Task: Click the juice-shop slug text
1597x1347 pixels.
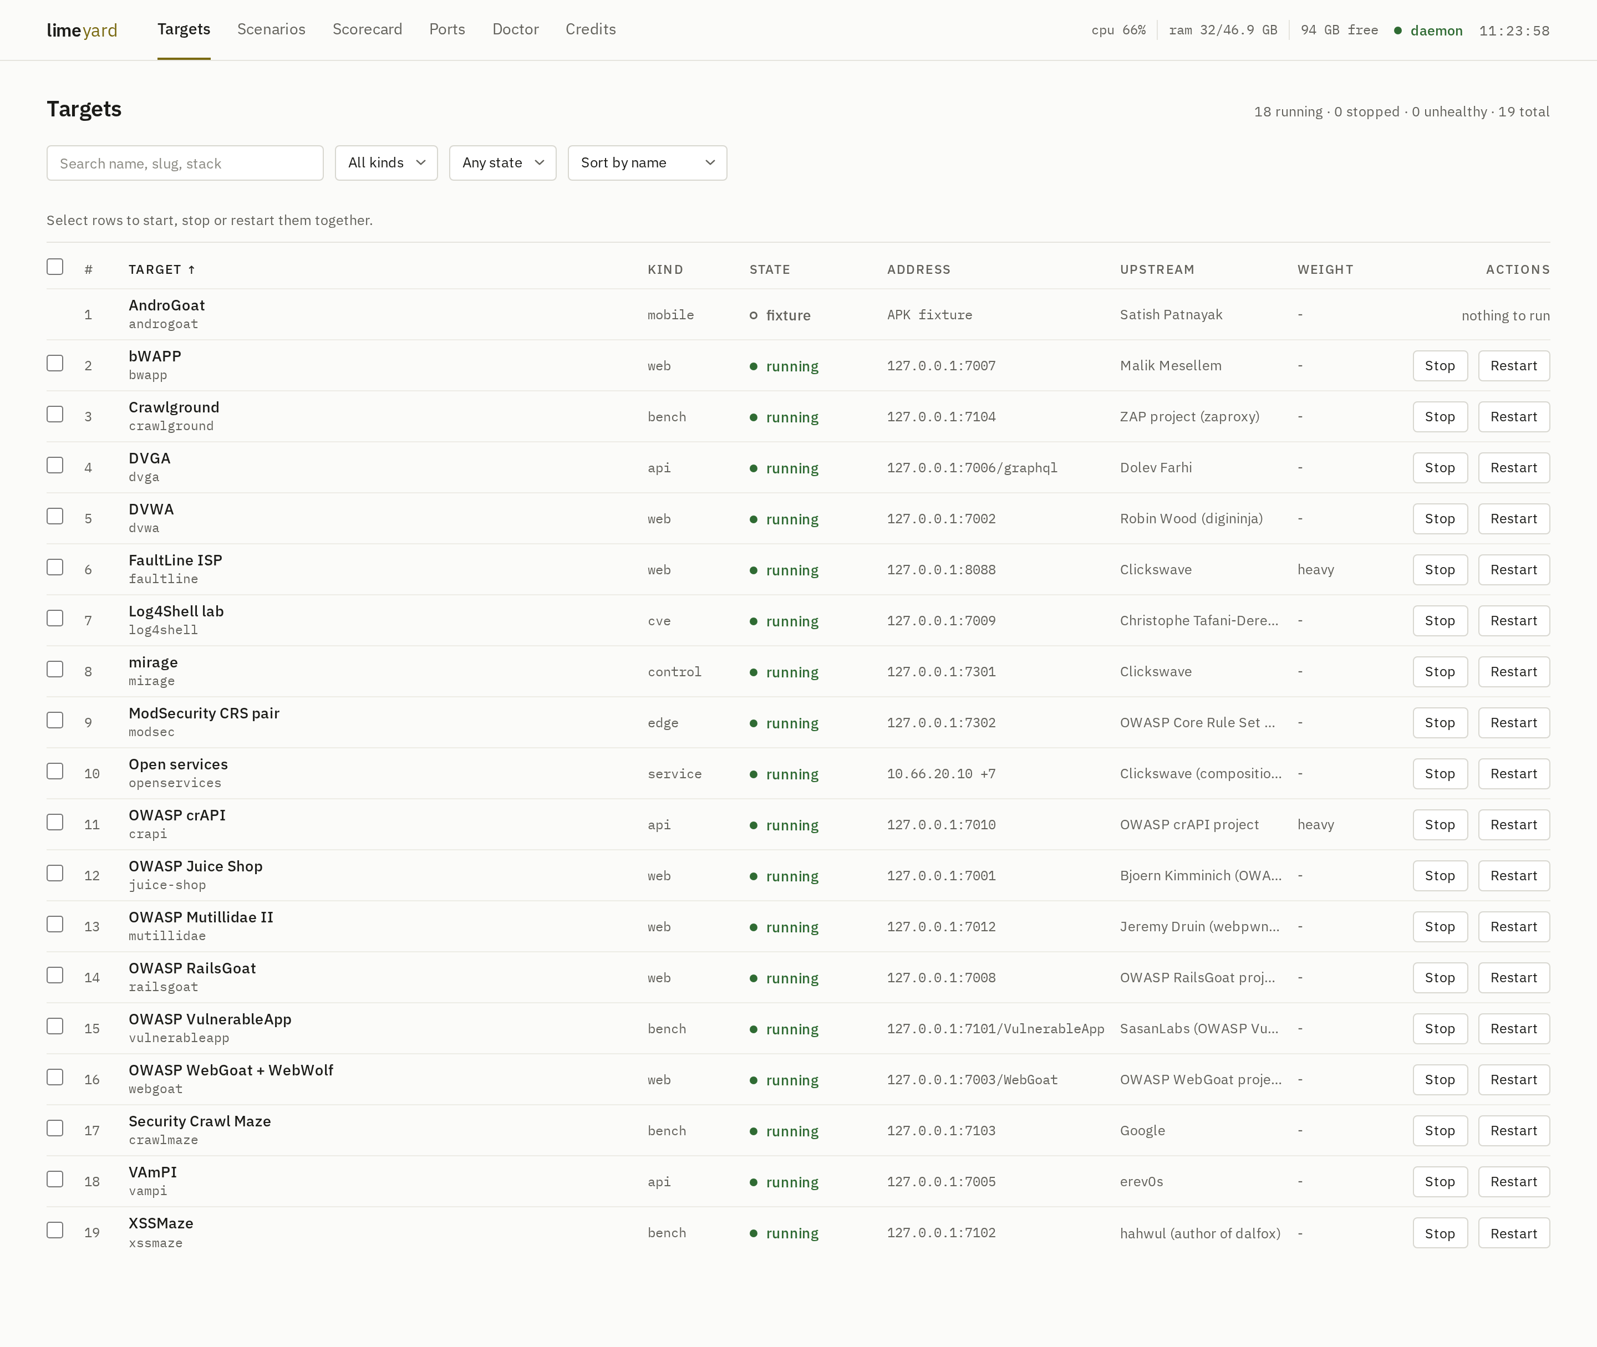Action: pyautogui.click(x=167, y=885)
